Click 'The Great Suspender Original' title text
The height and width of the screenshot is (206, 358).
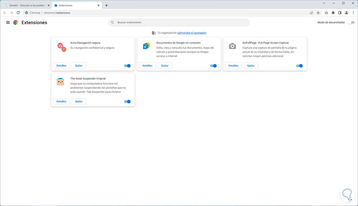click(88, 79)
